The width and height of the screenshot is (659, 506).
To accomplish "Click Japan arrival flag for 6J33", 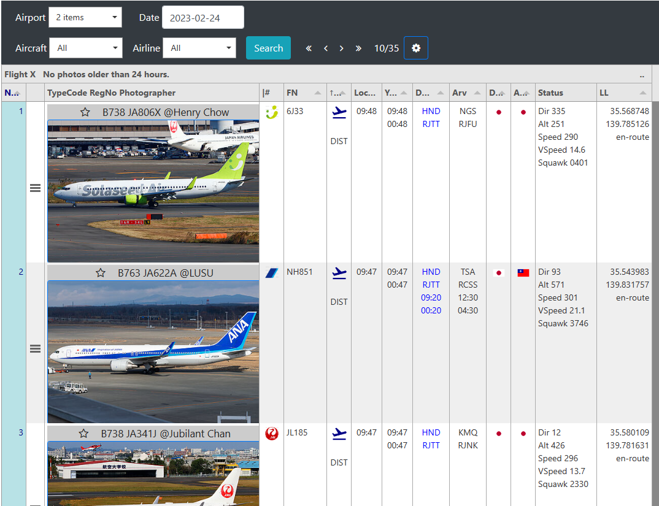I will point(523,112).
